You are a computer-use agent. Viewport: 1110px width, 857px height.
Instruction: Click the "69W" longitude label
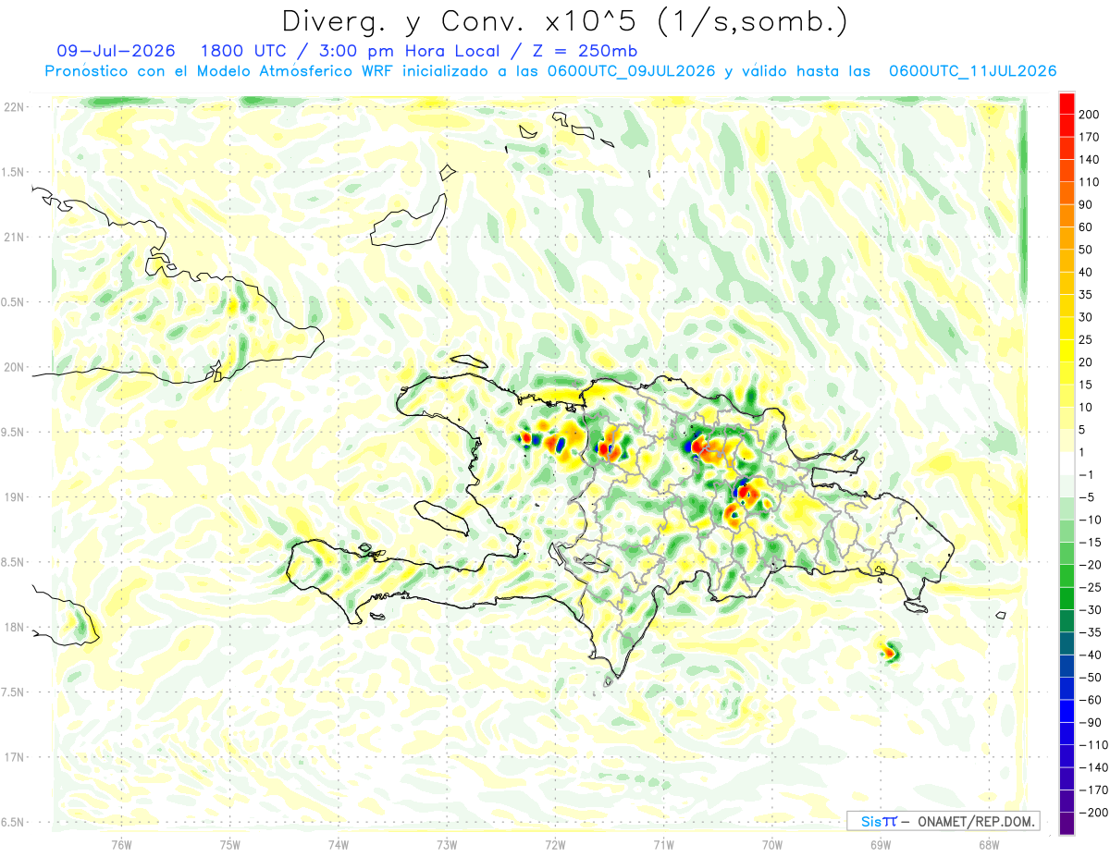tap(881, 844)
